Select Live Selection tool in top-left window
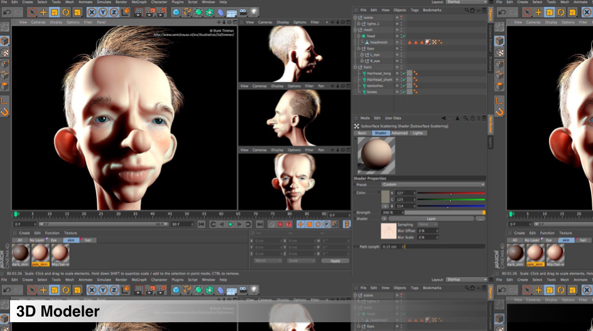Viewport: 593px width, 331px height. click(32, 13)
